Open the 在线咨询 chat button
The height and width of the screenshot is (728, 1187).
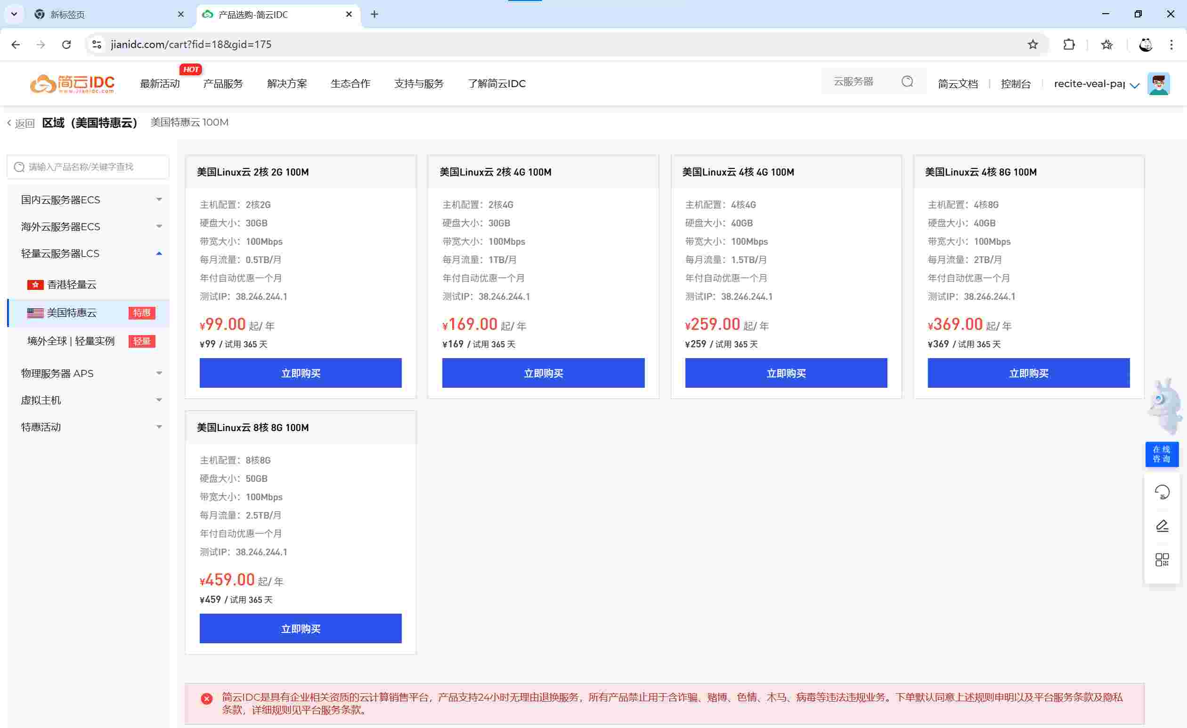pyautogui.click(x=1162, y=454)
